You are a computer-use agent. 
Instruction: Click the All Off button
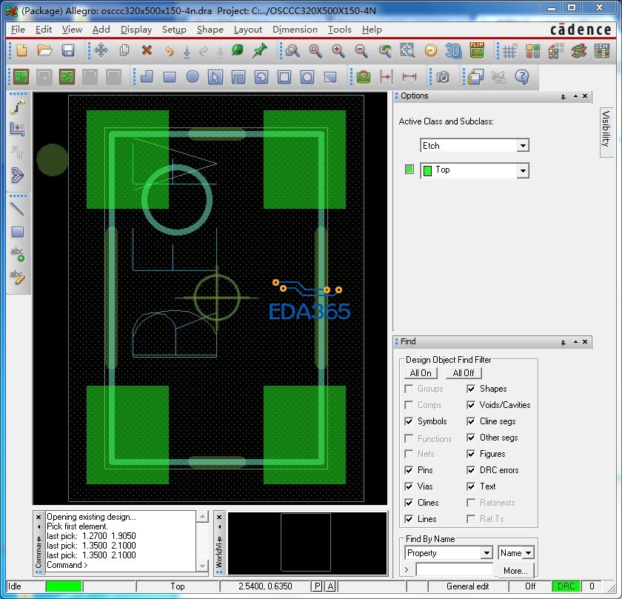[x=464, y=373]
